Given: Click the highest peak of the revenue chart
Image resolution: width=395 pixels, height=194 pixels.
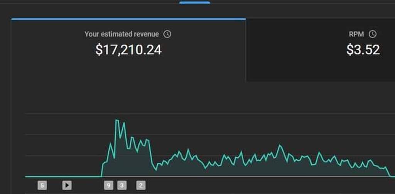Looking at the screenshot, I should click(x=116, y=120).
